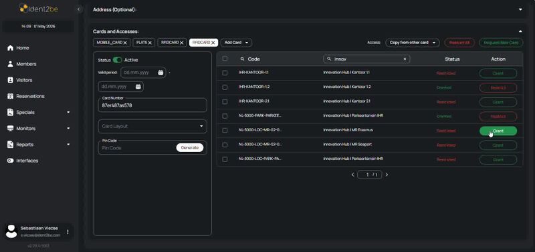The height and width of the screenshot is (252, 535).
Task: Collapse the sidebar with the chevron
Action: click(79, 9)
